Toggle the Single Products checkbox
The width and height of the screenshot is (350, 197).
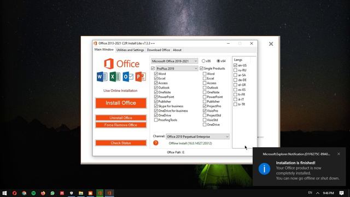pos(201,68)
